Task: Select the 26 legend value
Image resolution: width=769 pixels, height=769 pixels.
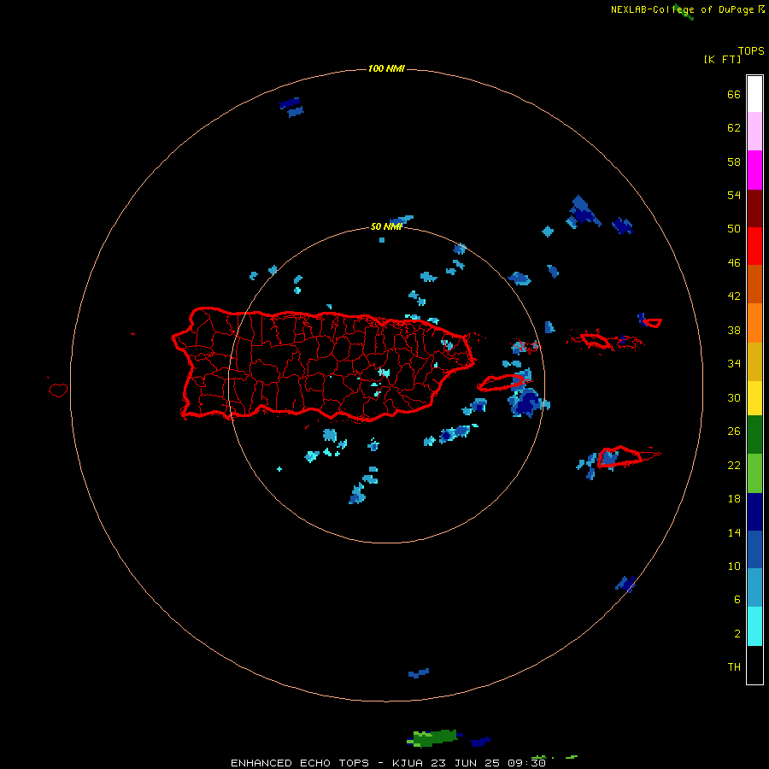Action: (x=734, y=431)
